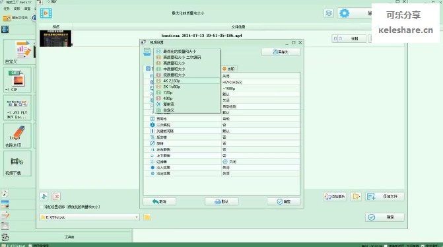443x247 pixels.
Task: Click the -> AVI FLV MOV conversion icon
Action: [17, 108]
